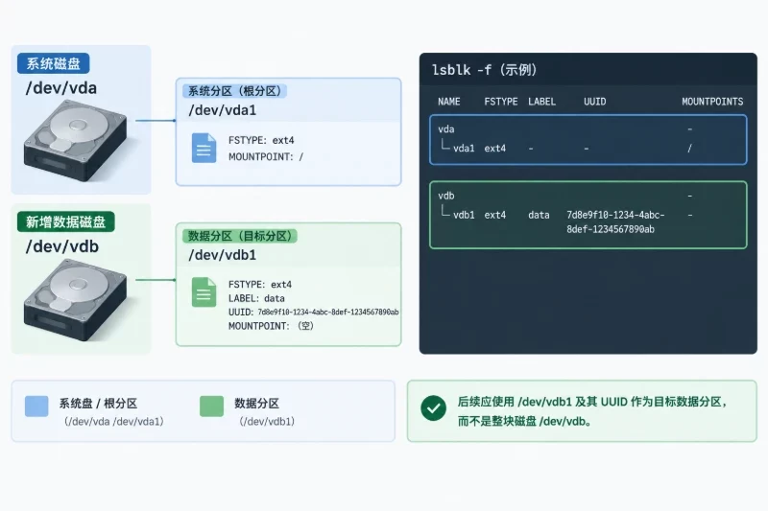Viewport: 768px width, 511px height.
Task: Click MOUNTPOINT:（空）in the vdb1 card
Action: point(271,326)
